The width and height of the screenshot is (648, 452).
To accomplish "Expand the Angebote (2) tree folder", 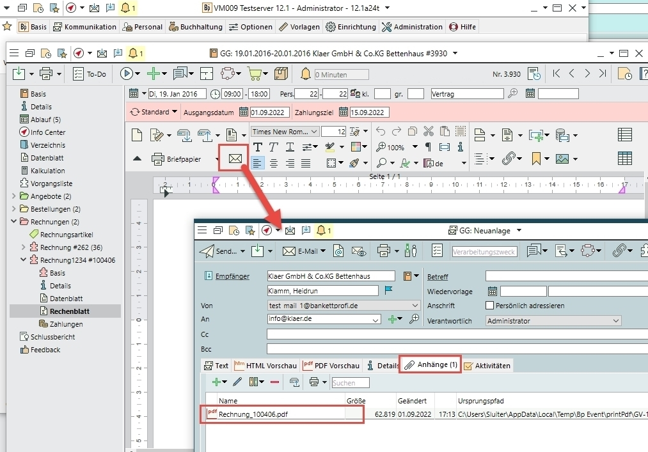I will 14,196.
